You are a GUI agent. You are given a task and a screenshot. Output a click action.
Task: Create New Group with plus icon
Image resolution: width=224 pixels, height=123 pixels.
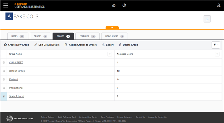coord(16,45)
